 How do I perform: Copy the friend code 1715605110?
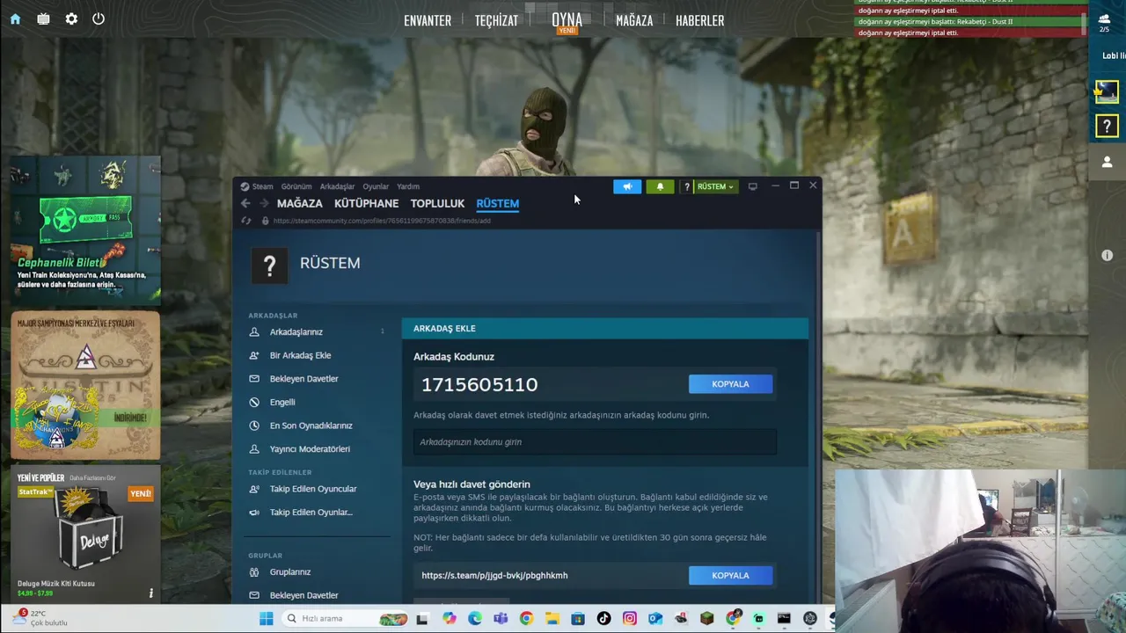point(730,384)
